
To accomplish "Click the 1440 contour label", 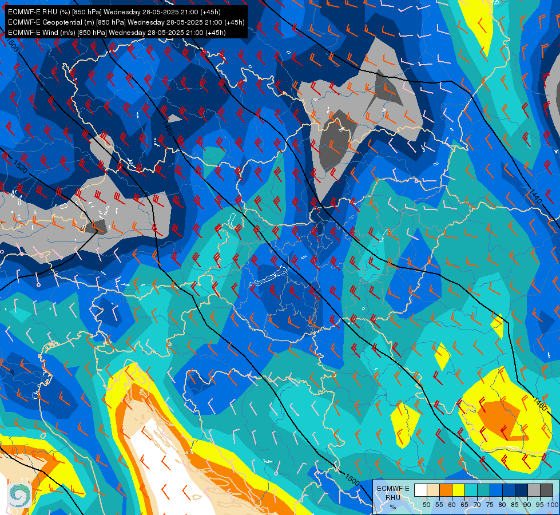I will click(536, 197).
